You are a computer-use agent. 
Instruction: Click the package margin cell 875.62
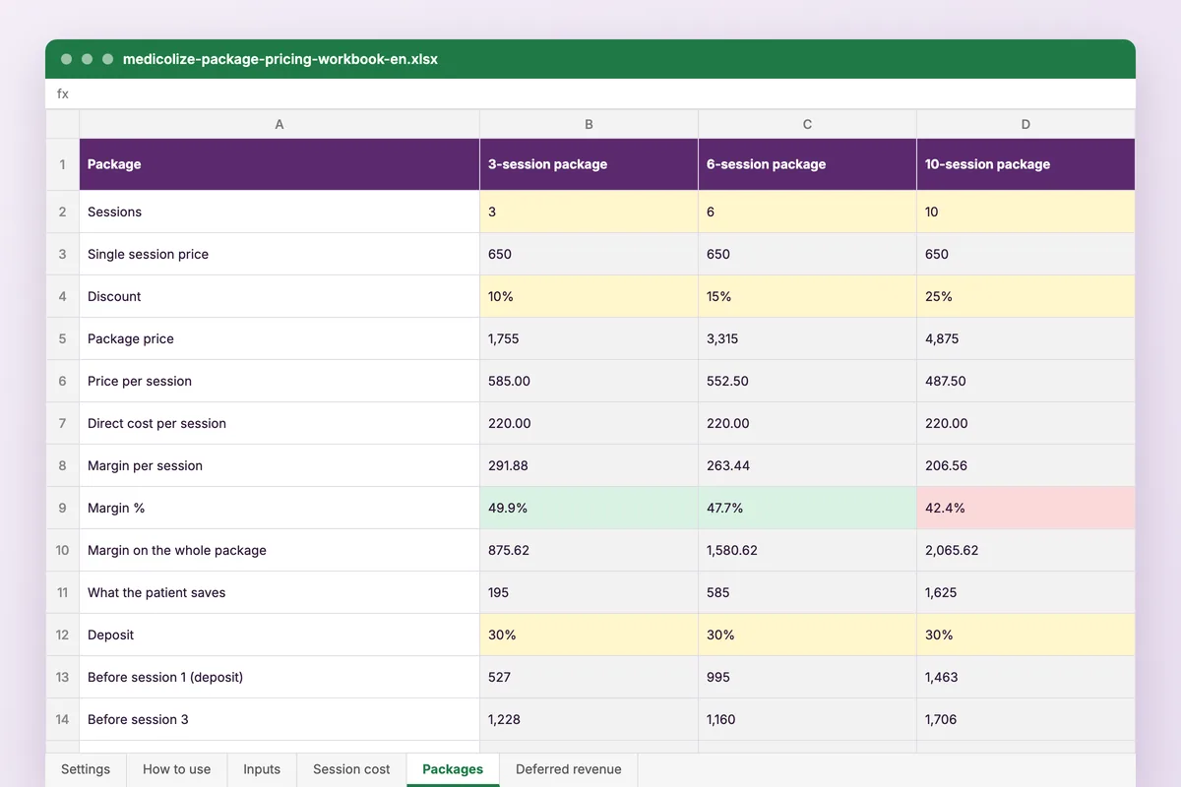589,550
